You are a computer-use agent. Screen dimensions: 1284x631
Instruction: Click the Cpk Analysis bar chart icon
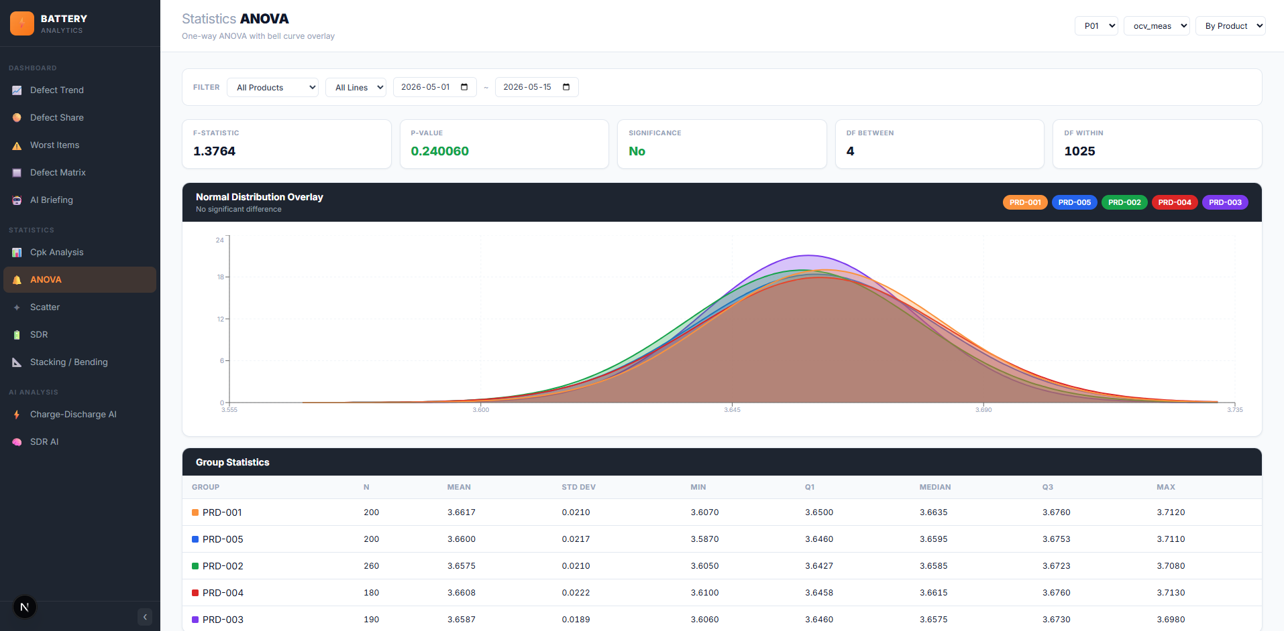pyautogui.click(x=17, y=253)
